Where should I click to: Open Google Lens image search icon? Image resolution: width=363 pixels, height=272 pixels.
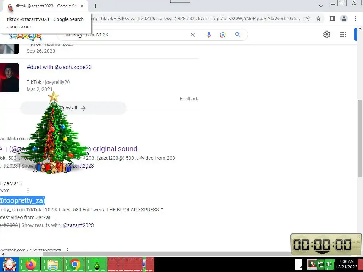223,35
